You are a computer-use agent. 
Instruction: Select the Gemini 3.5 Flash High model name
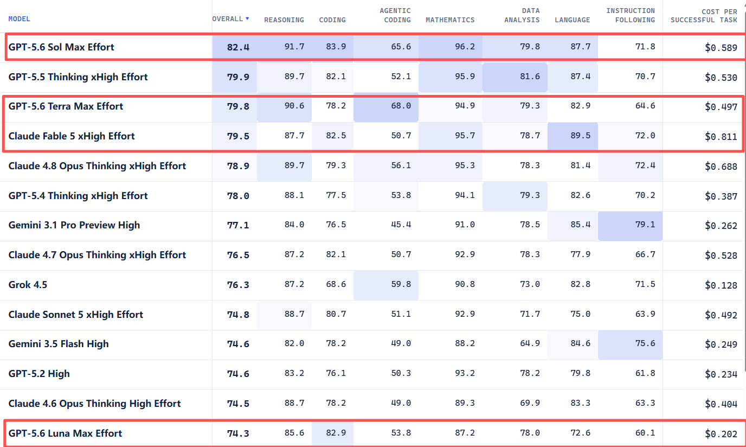coord(59,344)
